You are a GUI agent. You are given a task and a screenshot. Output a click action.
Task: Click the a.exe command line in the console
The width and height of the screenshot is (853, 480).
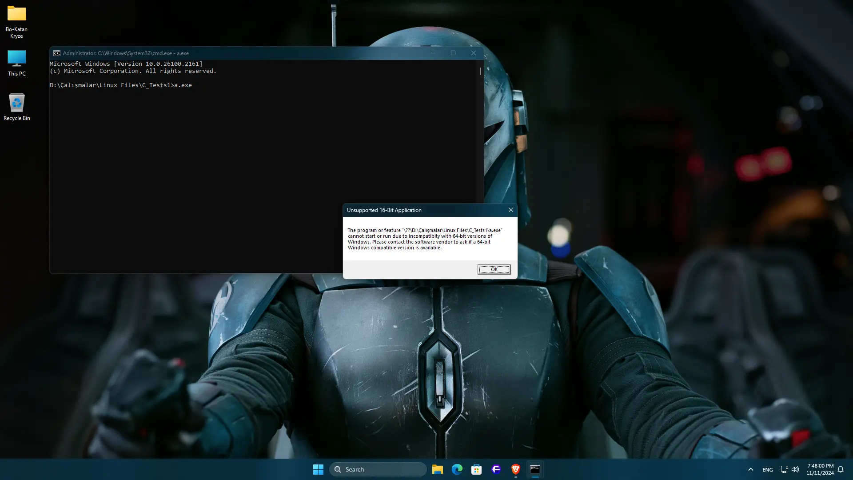coord(121,85)
